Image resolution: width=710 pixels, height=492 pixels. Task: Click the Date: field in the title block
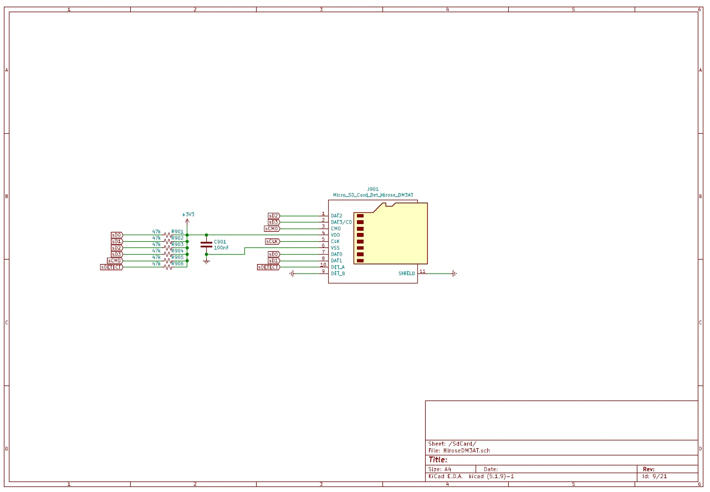[x=491, y=469]
